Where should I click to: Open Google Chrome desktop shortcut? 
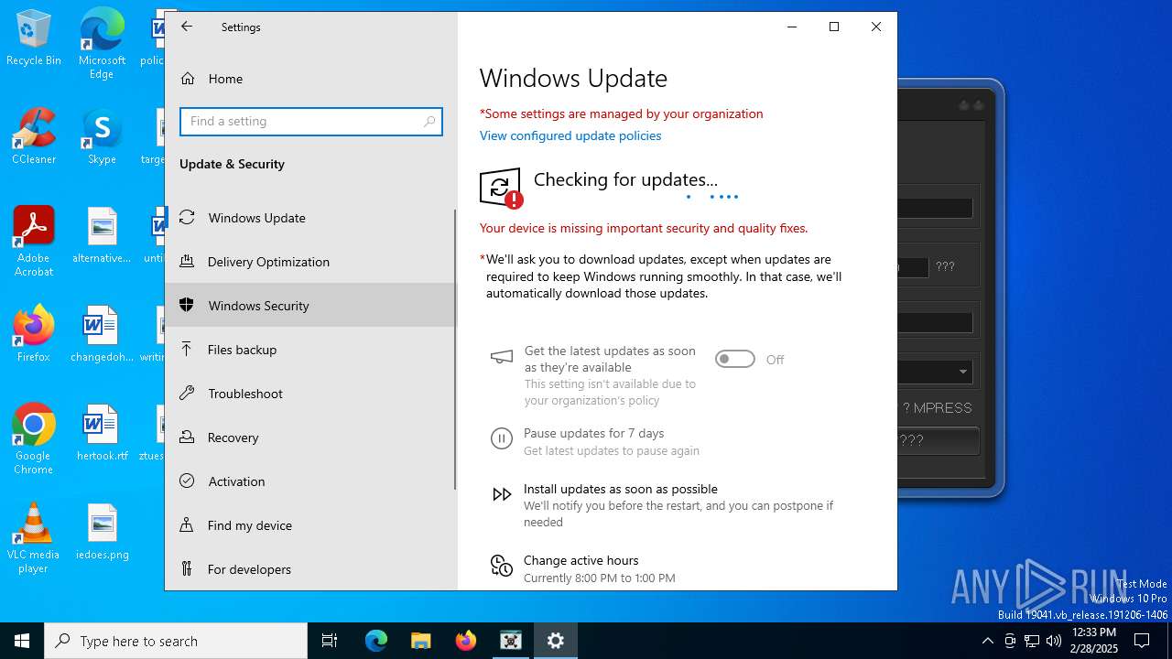(34, 439)
